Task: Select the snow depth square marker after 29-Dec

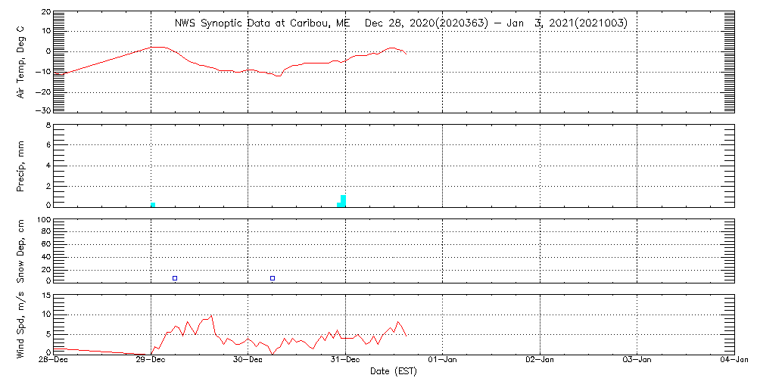Action: (176, 278)
